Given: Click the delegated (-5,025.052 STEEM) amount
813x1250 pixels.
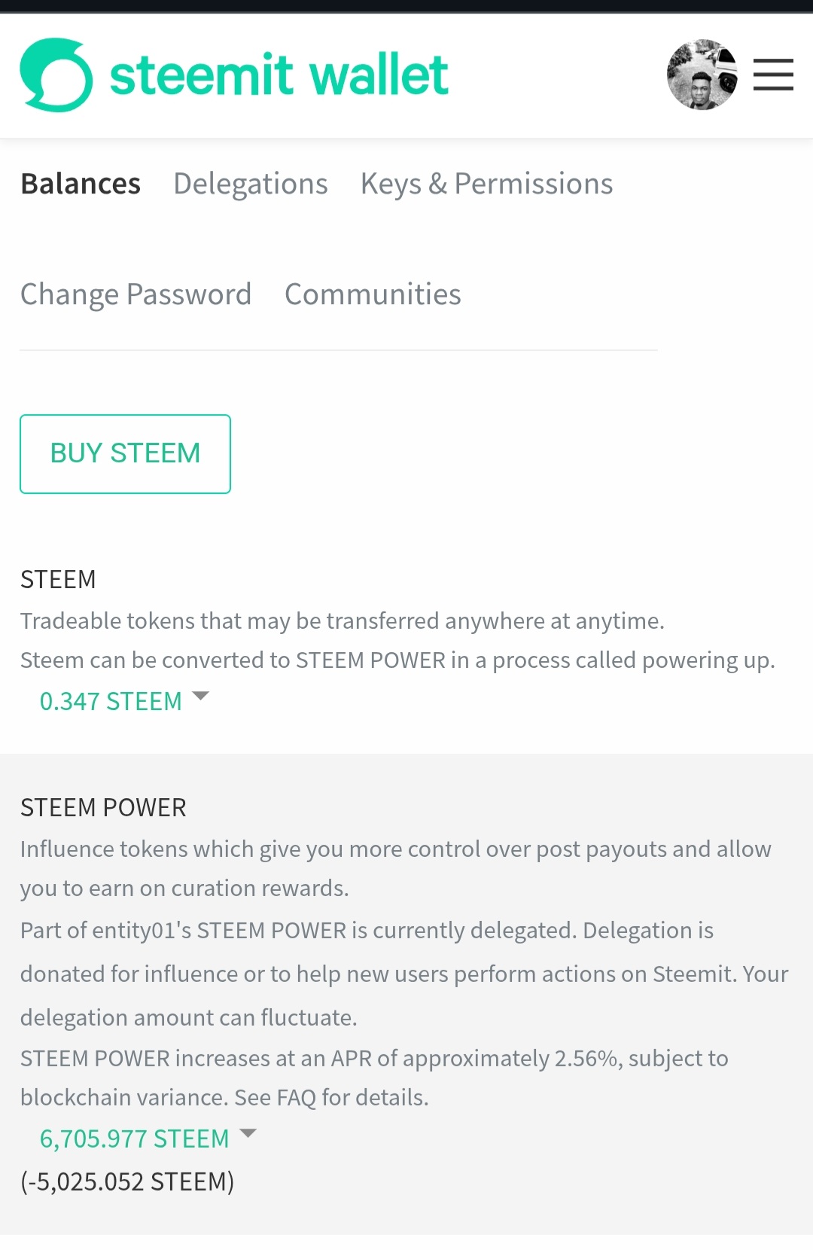Looking at the screenshot, I should (x=127, y=1181).
